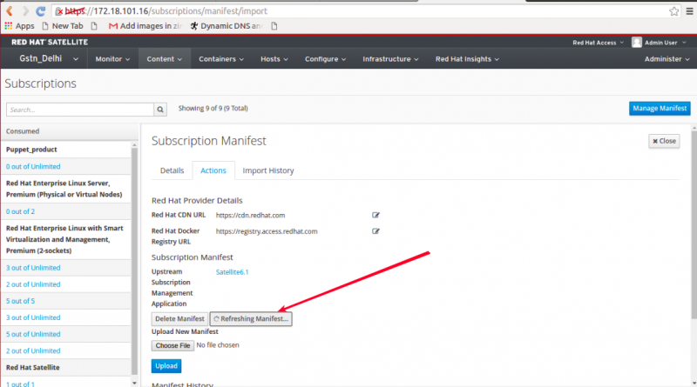This screenshot has height=387, width=697.
Task: Click subscription list scrollbar down arrow
Action: pos(135,383)
